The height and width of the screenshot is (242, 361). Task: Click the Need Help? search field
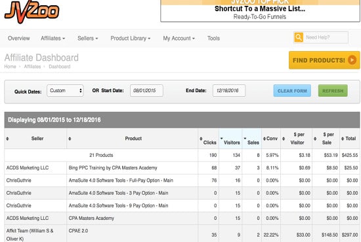click(326, 37)
